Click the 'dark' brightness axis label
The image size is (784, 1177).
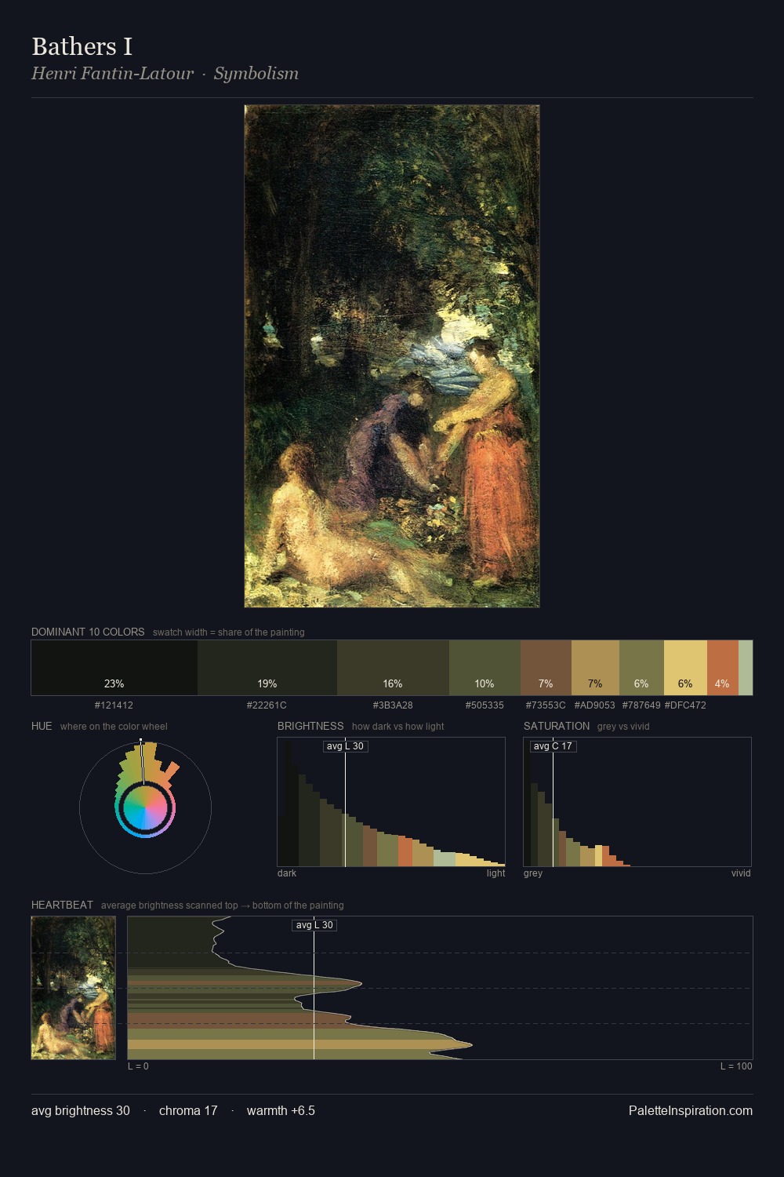(x=287, y=873)
